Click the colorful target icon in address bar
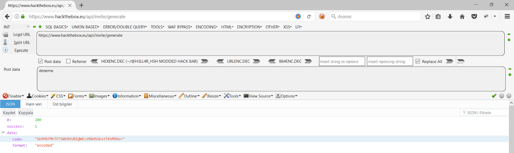 tap(298, 16)
